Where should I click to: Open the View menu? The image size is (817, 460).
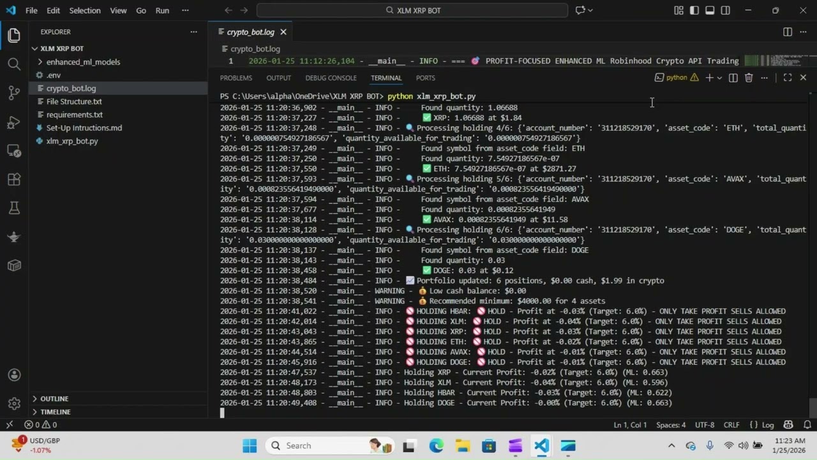pyautogui.click(x=118, y=10)
